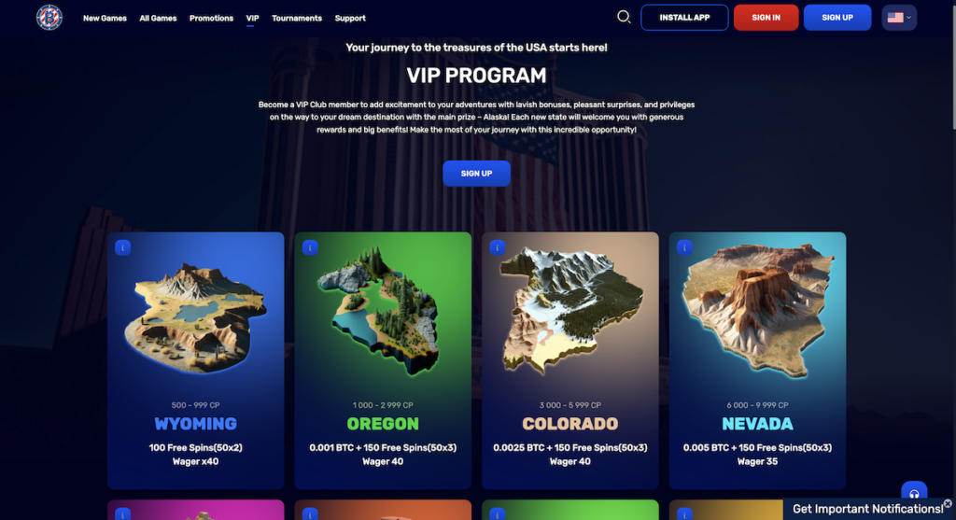Open the Support link
The width and height of the screenshot is (956, 520).
(350, 19)
